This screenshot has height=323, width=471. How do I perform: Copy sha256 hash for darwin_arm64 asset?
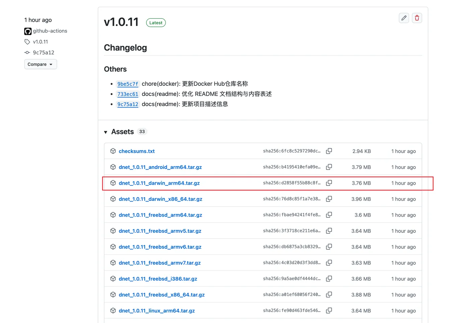(329, 183)
